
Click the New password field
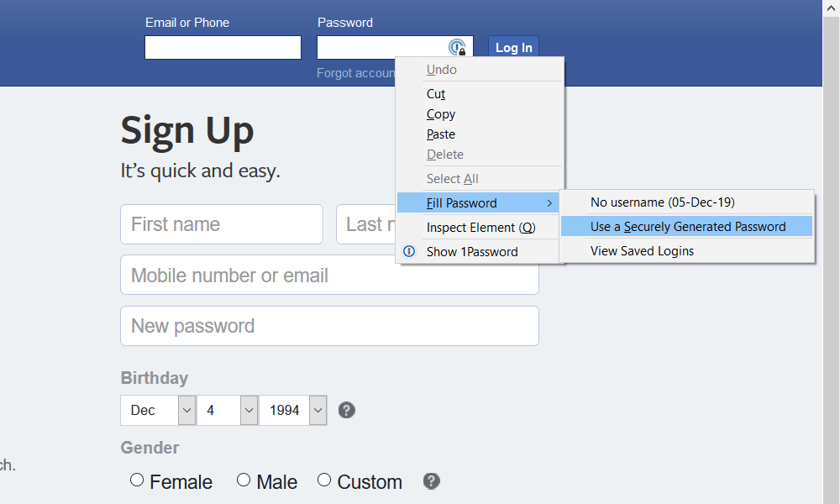pyautogui.click(x=329, y=326)
